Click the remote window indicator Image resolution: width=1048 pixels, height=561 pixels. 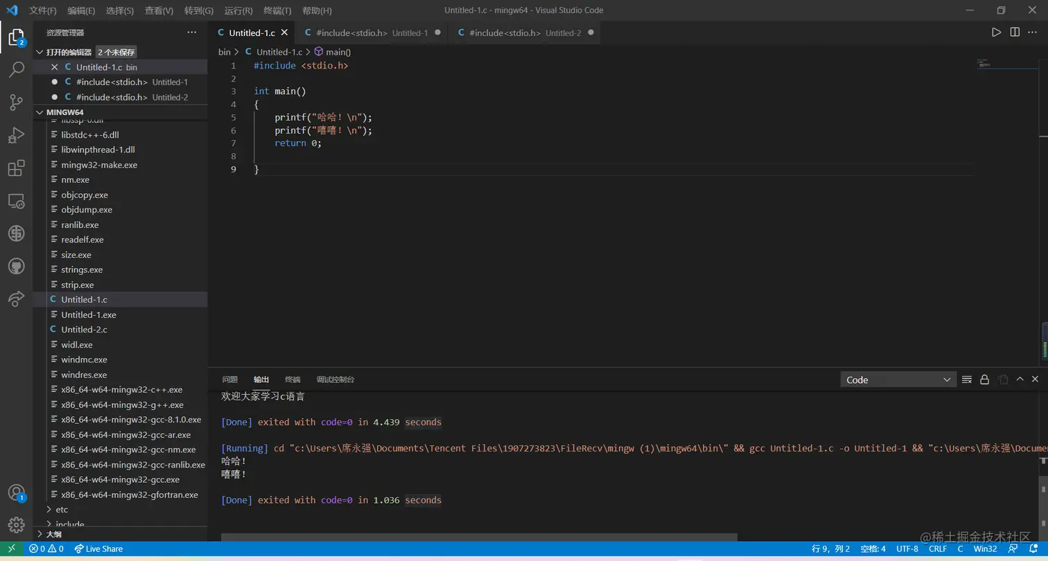(x=12, y=549)
